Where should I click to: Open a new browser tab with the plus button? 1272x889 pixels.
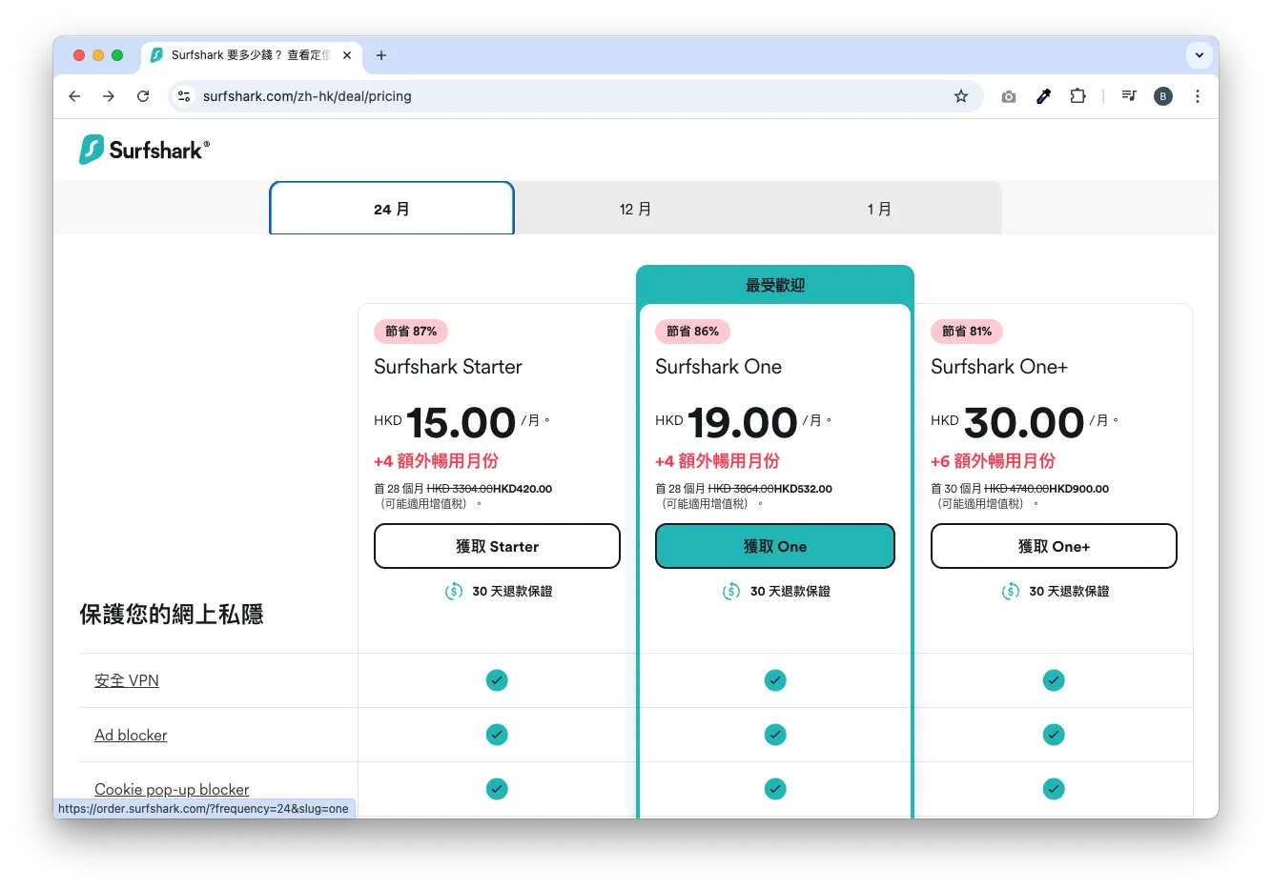point(381,55)
